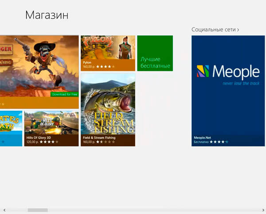Screen dimensions: 266x214
Task: Click the never lose the track tagline
Action: 241,83
